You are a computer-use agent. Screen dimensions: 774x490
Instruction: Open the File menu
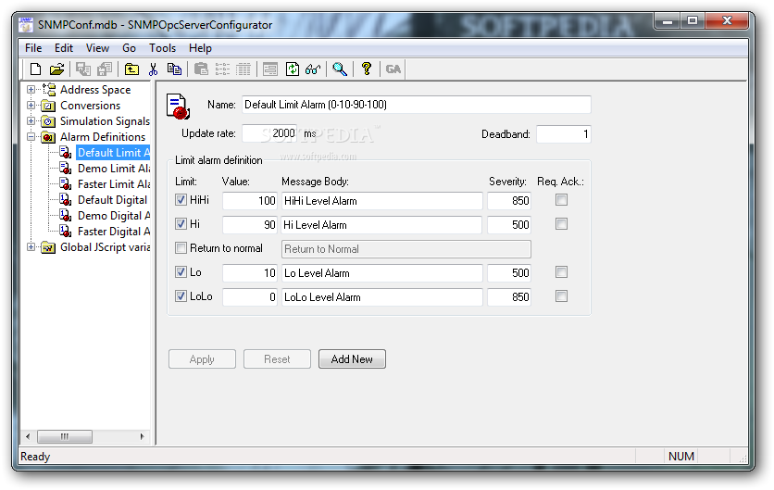point(33,48)
